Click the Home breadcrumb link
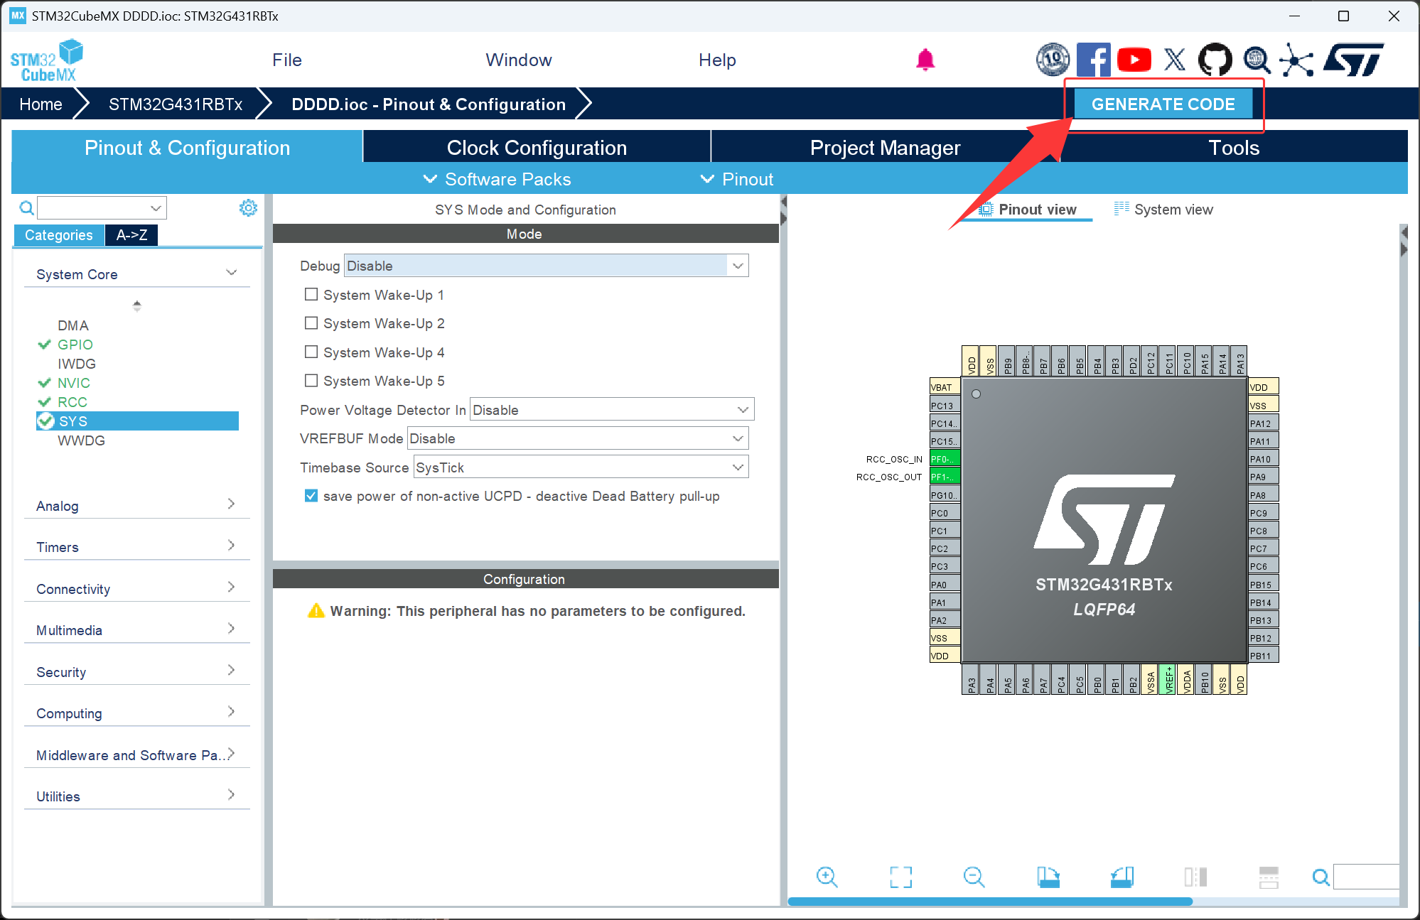Screen dimensions: 1420x920 pyautogui.click(x=41, y=104)
